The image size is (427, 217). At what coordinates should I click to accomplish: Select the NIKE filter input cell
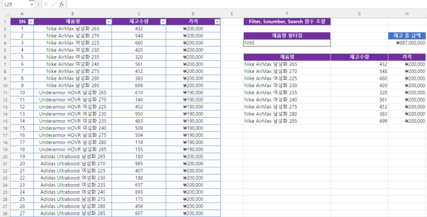click(x=287, y=43)
